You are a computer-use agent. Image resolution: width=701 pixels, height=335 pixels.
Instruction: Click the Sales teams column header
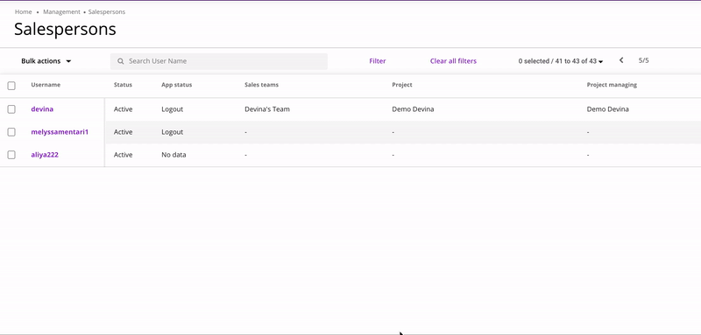(x=261, y=85)
